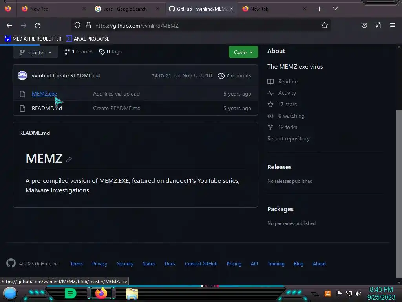Click the GitHub logo in footer

[x=11, y=263]
